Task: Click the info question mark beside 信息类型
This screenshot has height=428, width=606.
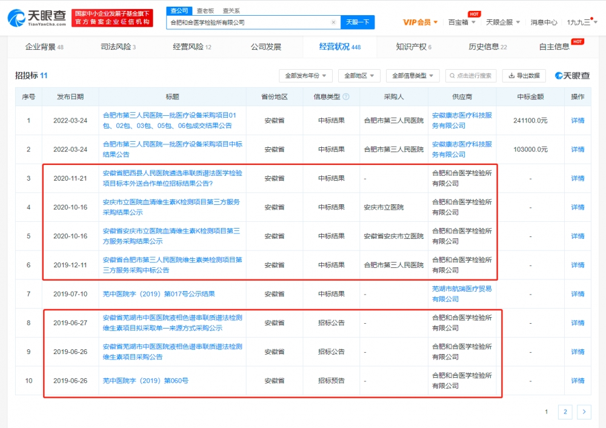Action: pos(346,96)
